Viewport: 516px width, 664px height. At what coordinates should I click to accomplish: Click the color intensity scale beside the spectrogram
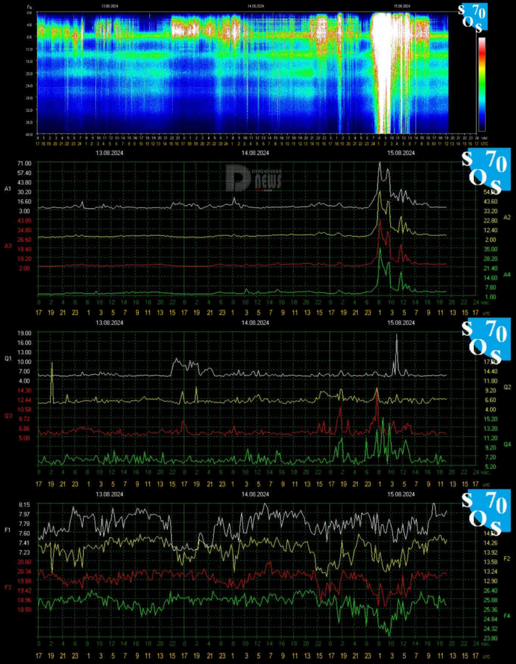(x=482, y=84)
